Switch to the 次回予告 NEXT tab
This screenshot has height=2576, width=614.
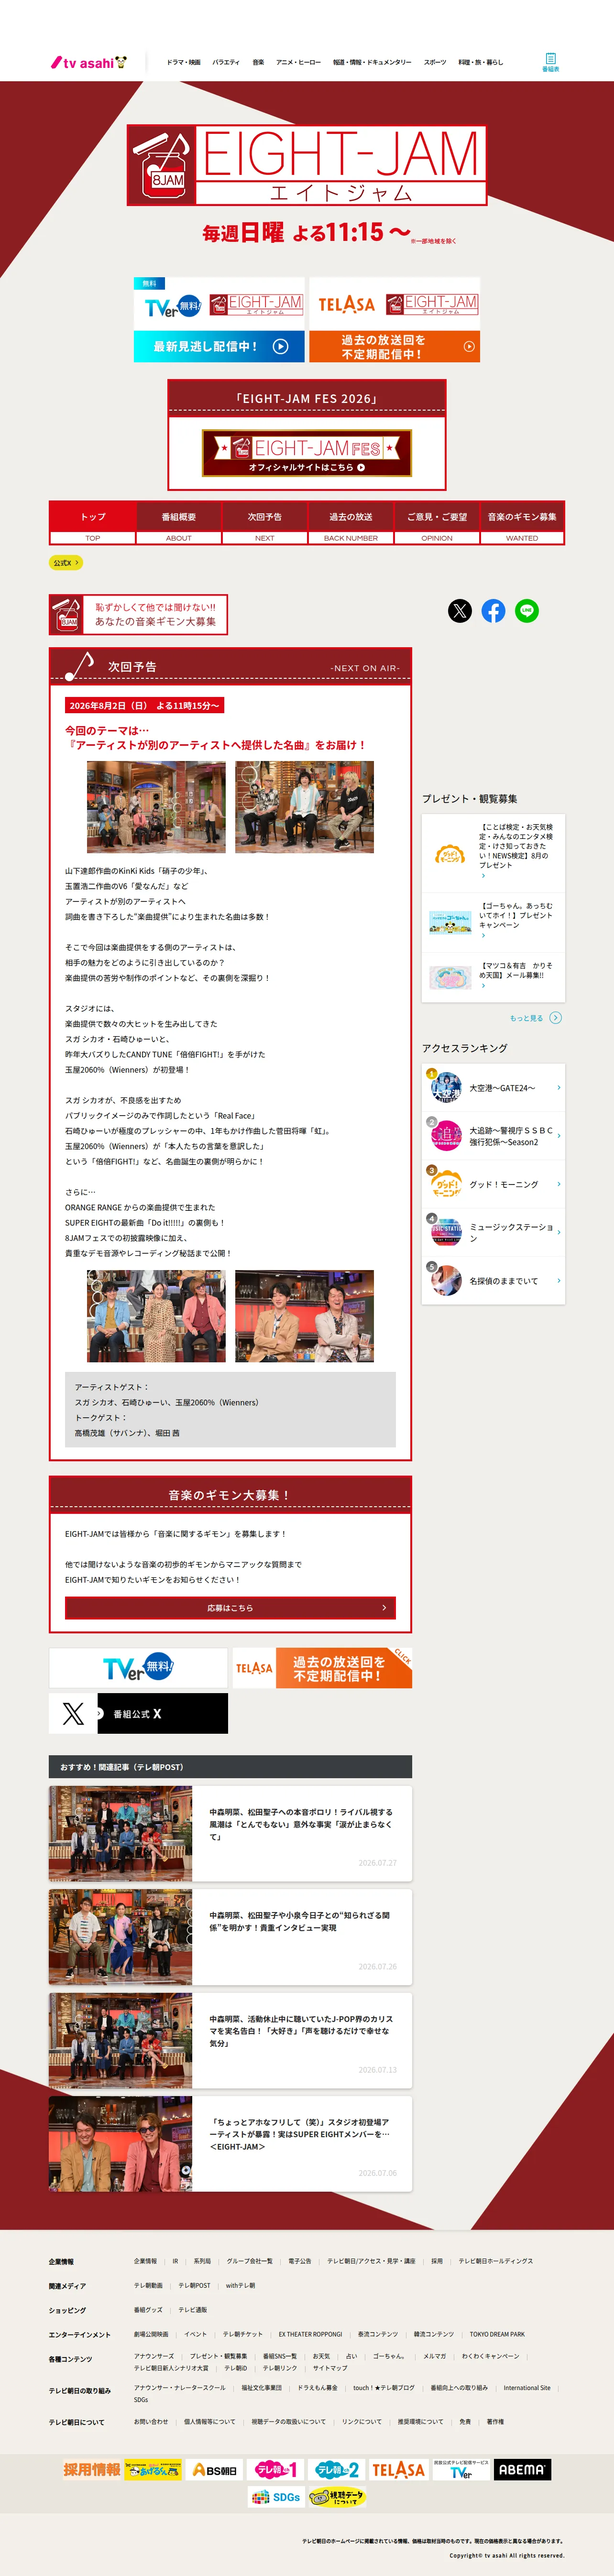265,523
